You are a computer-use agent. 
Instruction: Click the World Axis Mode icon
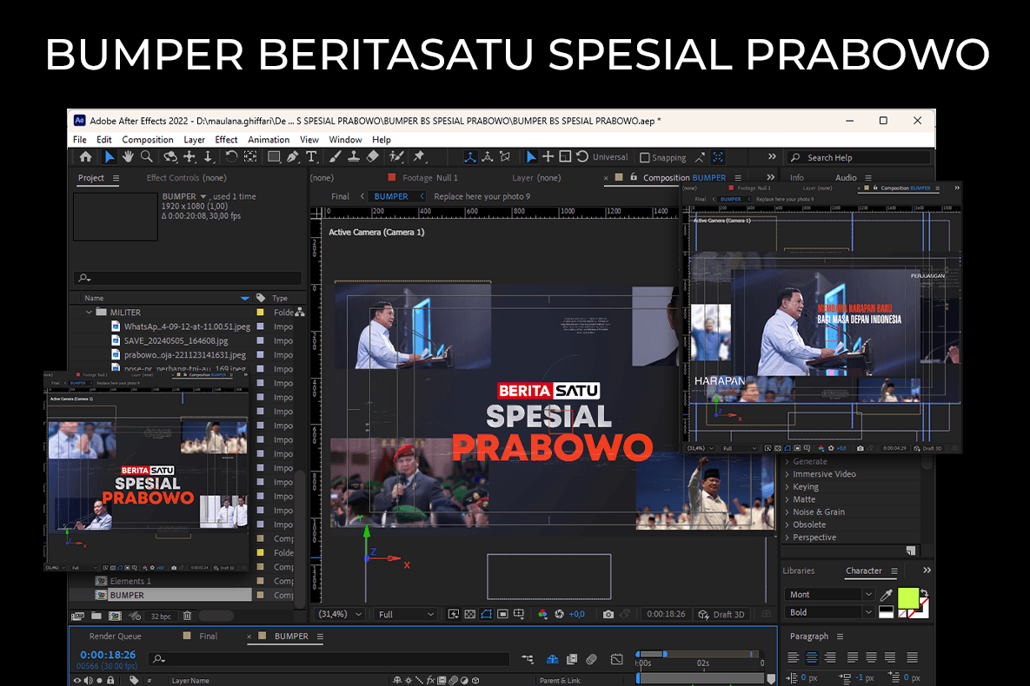pos(488,157)
